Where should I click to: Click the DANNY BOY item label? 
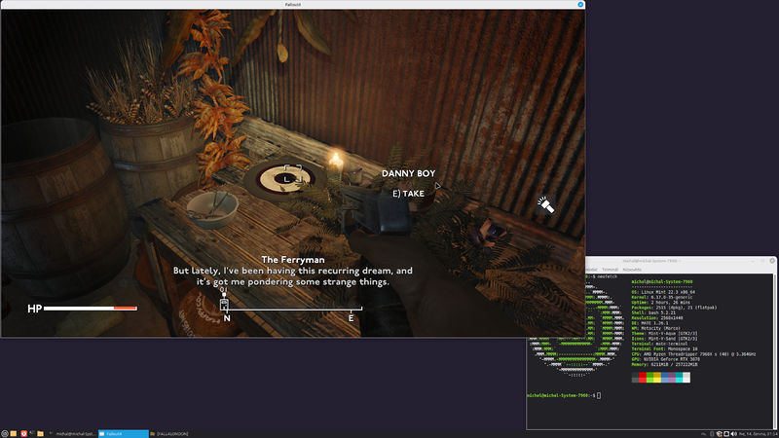[408, 173]
